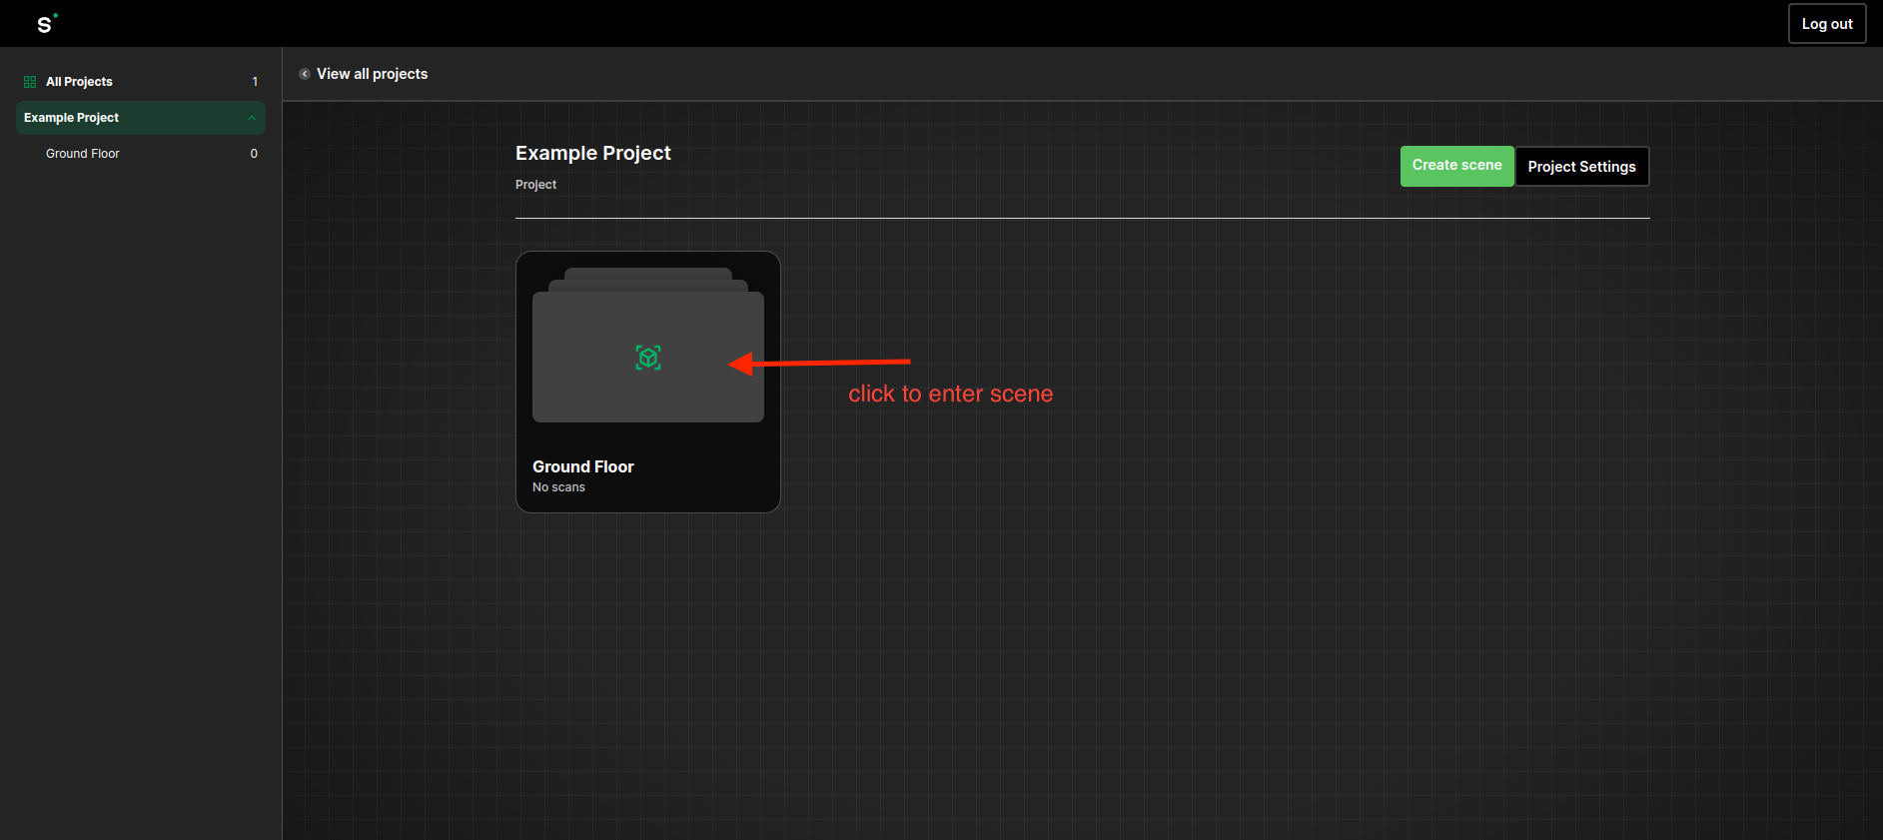This screenshot has height=840, width=1883.
Task: Click the Ground Floor card title
Action: [x=583, y=466]
